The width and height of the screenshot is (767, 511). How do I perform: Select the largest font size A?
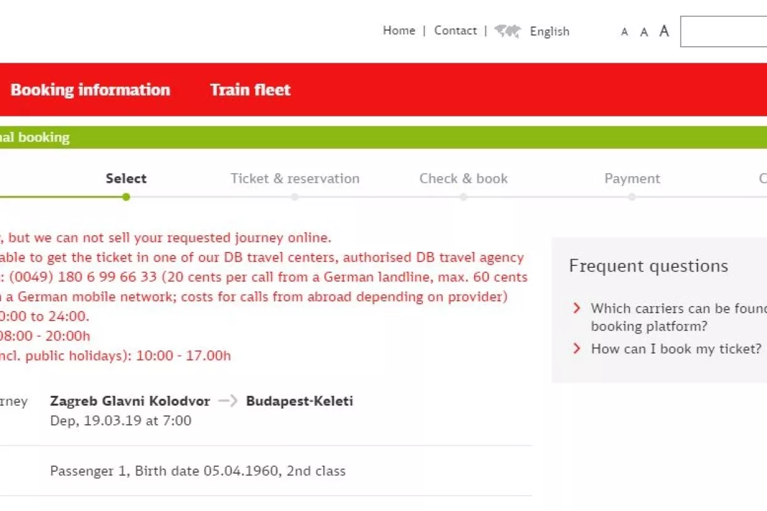[664, 31]
